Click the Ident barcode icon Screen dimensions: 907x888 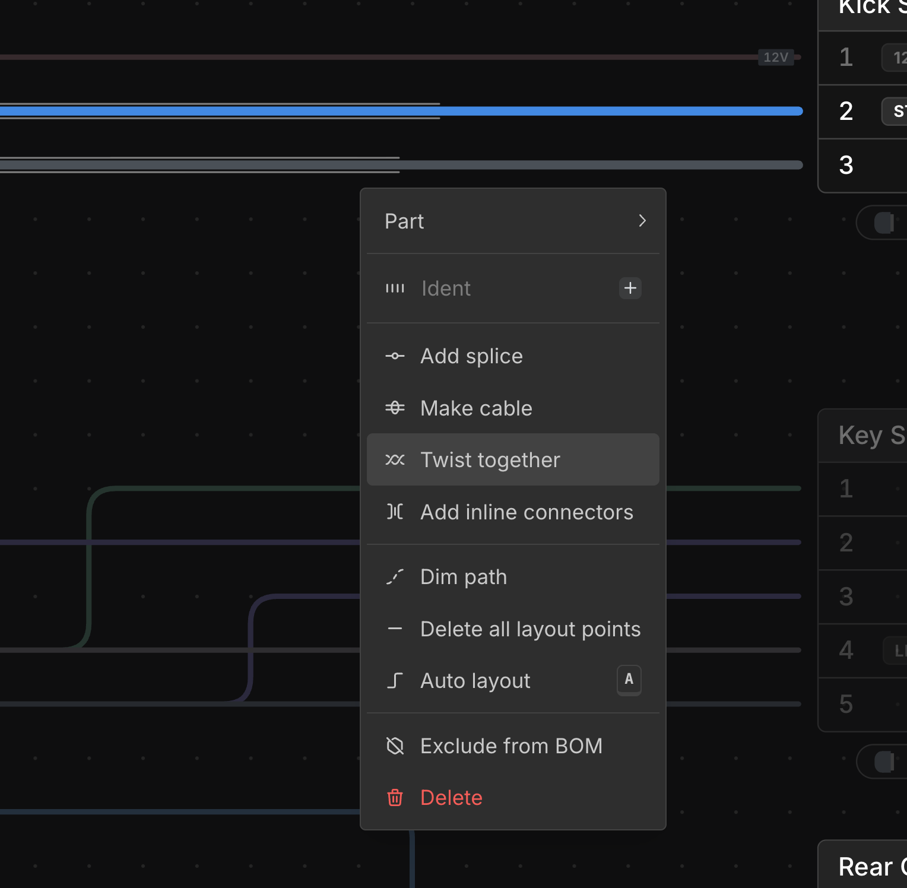click(395, 288)
